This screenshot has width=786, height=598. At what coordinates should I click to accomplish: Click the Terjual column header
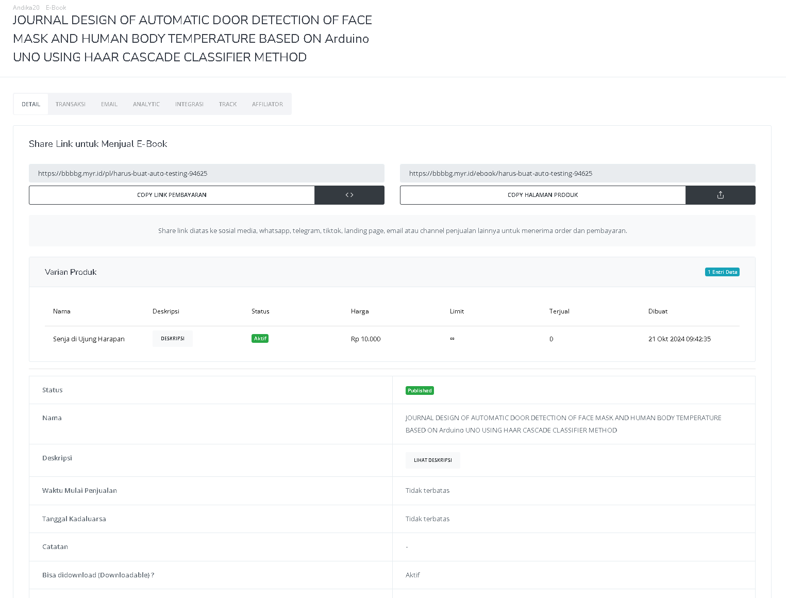click(559, 311)
